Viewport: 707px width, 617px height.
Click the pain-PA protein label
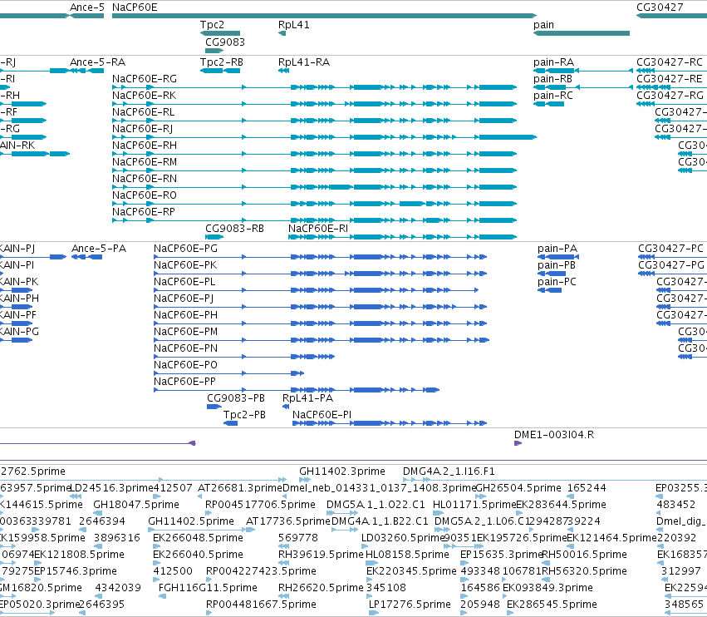pyautogui.click(x=557, y=249)
